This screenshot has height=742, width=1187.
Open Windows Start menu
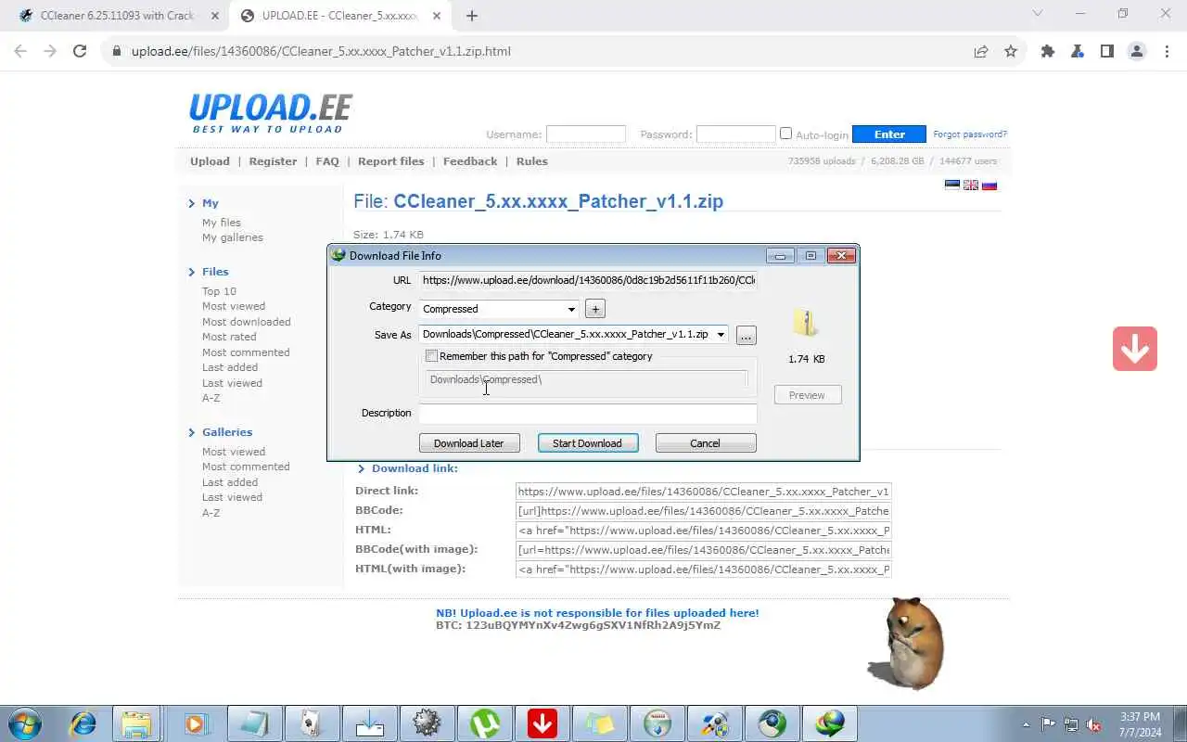point(25,723)
